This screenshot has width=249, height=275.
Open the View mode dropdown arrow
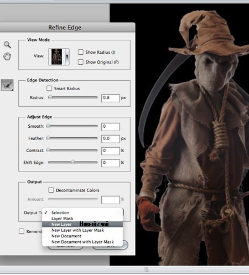pyautogui.click(x=67, y=56)
